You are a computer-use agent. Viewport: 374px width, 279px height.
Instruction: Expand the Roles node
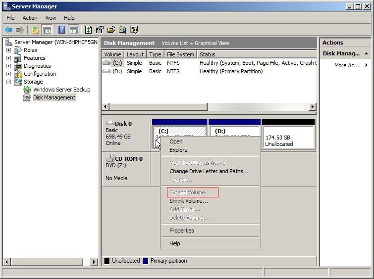(8, 50)
